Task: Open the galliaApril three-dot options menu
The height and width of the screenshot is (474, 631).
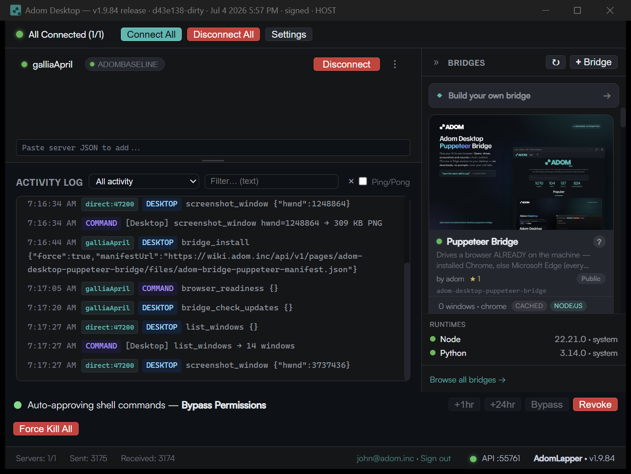Action: point(395,64)
